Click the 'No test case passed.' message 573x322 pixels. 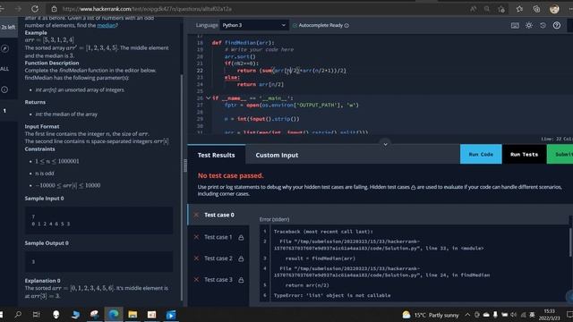click(x=230, y=175)
